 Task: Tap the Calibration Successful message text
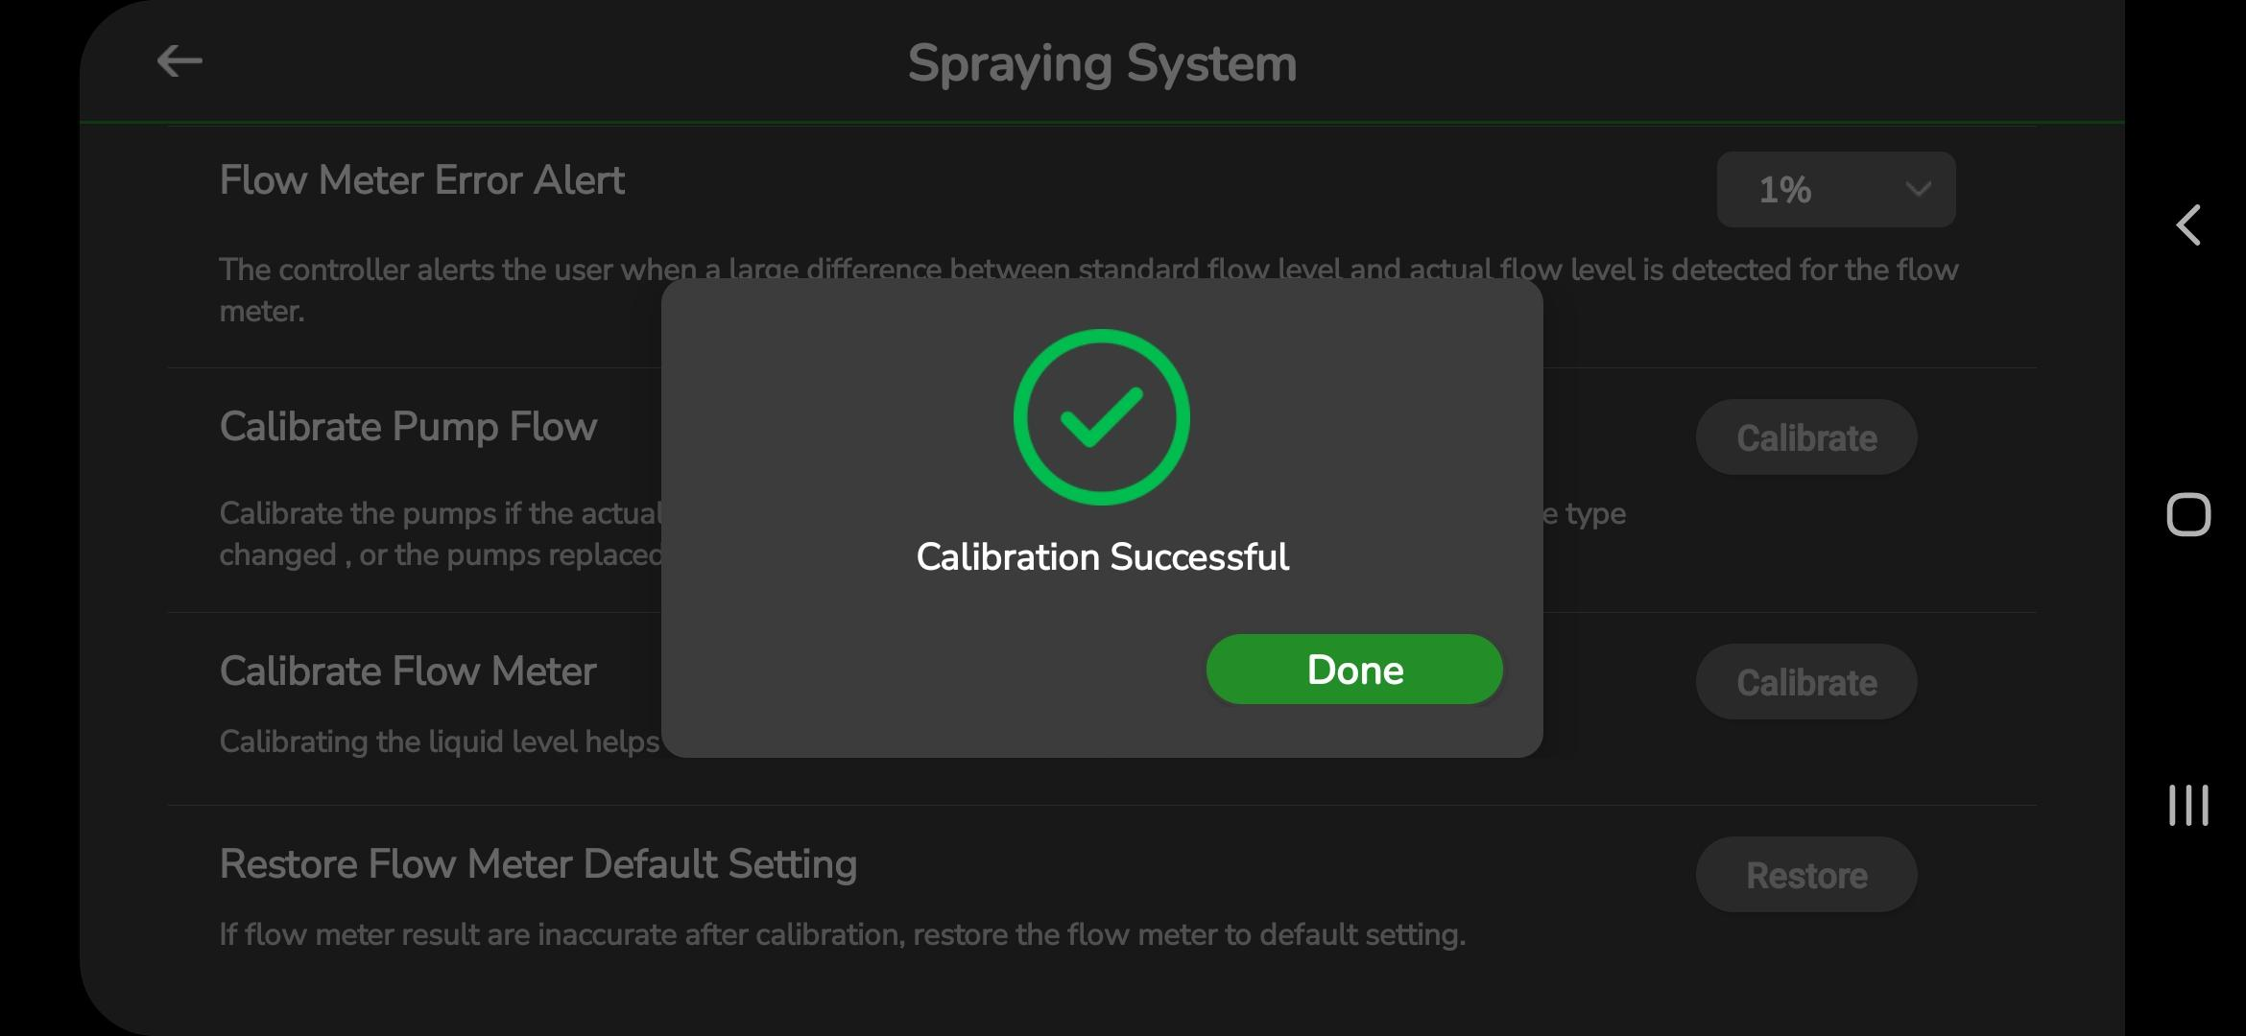click(1102, 557)
